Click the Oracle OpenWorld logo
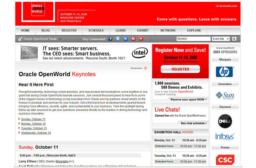 (x=38, y=12)
